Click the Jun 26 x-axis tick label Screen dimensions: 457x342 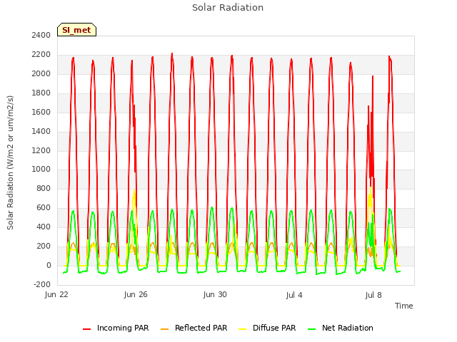(x=136, y=294)
